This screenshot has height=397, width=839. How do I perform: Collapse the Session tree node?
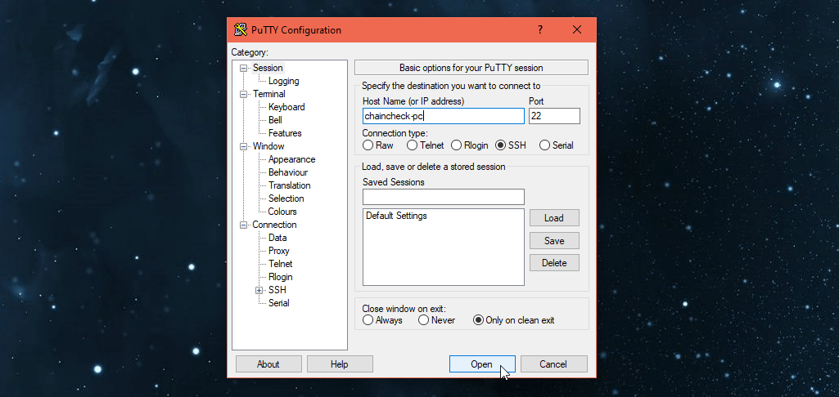click(x=244, y=68)
